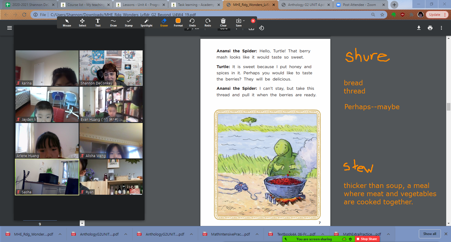Expand options for Textbook4A download

tap(323, 234)
